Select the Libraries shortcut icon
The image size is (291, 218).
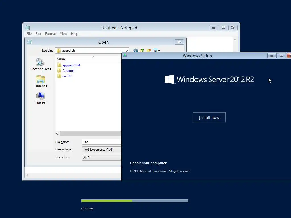click(x=40, y=81)
